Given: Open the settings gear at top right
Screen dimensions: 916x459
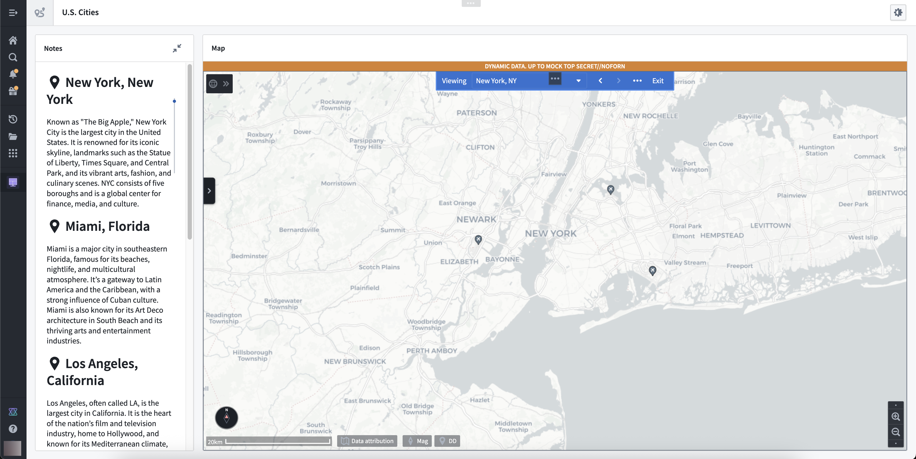Looking at the screenshot, I should pos(898,12).
